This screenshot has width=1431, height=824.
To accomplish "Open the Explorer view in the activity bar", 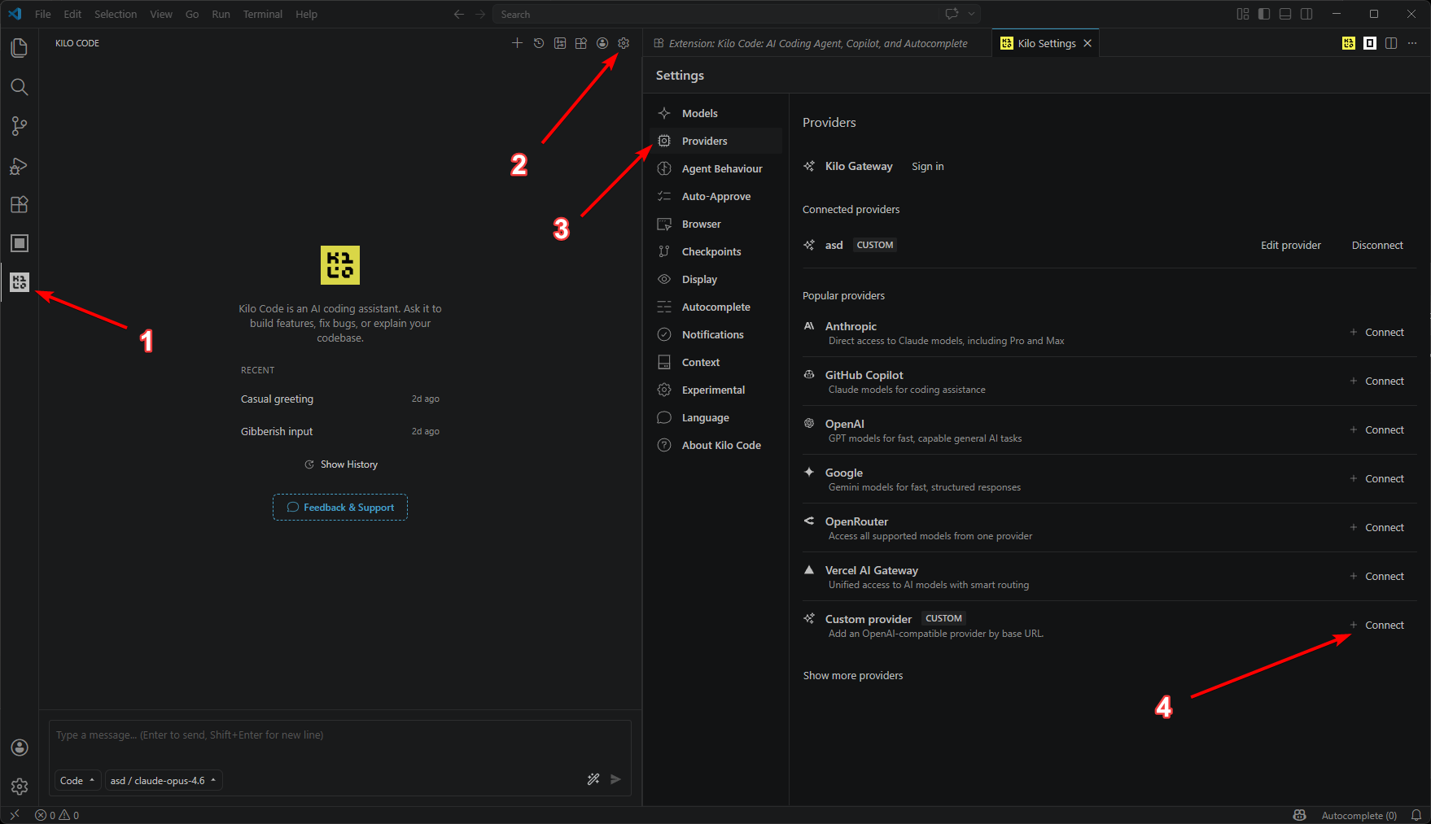I will [x=20, y=48].
